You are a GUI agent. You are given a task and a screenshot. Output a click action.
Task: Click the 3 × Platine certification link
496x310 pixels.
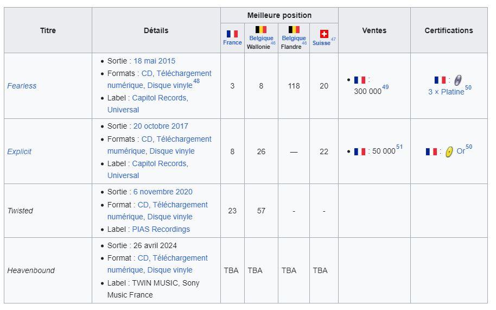tap(446, 92)
